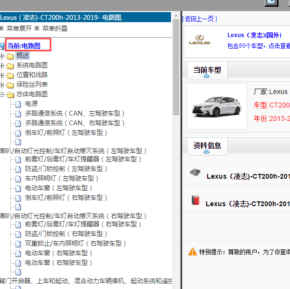This screenshot has height=289, width=290.
Task: Click the small icon before 菜单折叠
Action: (x=37, y=28)
